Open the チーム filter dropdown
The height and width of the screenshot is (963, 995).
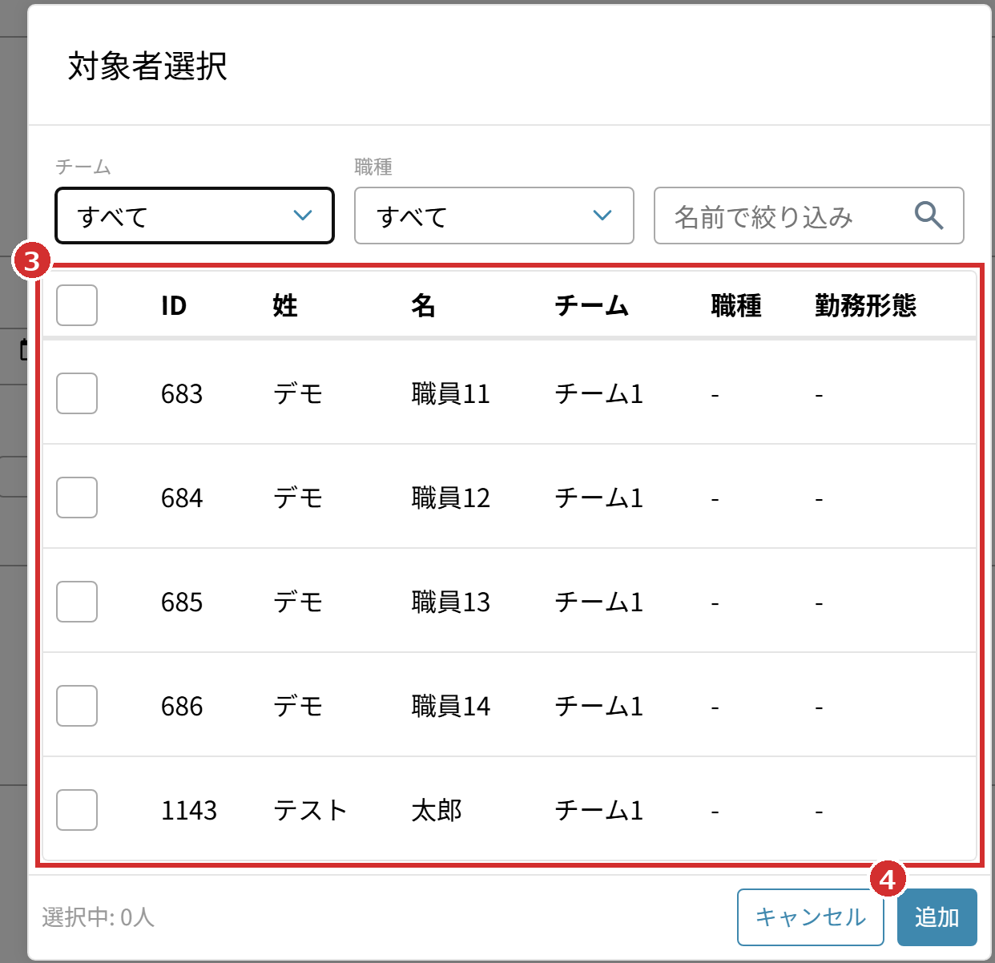coord(195,216)
